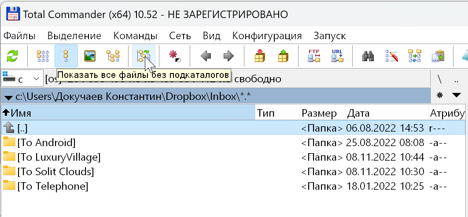The width and height of the screenshot is (468, 217).
Task: Select the full details view icon
Action: 66,56
